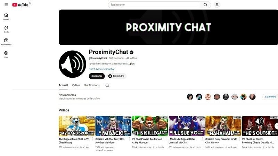
Task: Open options menu for VR Chat Players video
Action: pos(166,139)
